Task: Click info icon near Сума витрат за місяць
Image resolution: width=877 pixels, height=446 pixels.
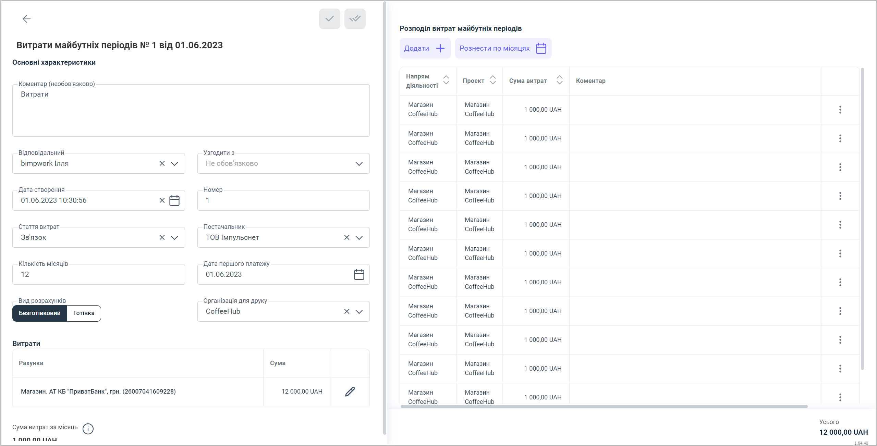Action: tap(88, 429)
